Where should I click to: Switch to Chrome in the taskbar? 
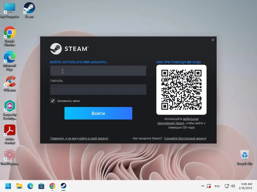pos(52,186)
